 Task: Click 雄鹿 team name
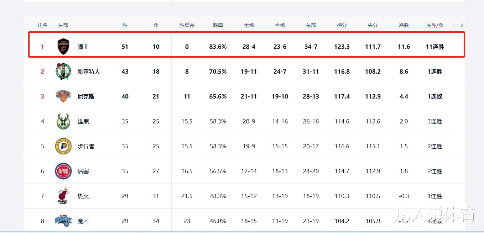pos(83,121)
